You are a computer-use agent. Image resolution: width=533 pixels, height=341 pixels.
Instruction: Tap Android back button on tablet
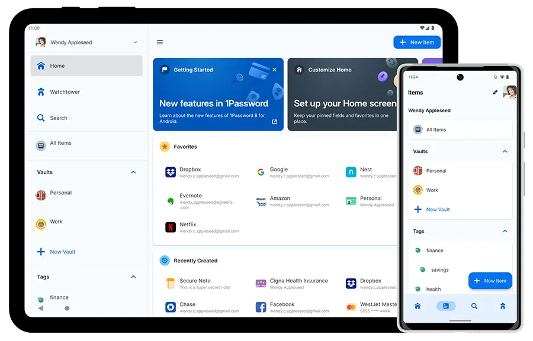click(x=41, y=308)
